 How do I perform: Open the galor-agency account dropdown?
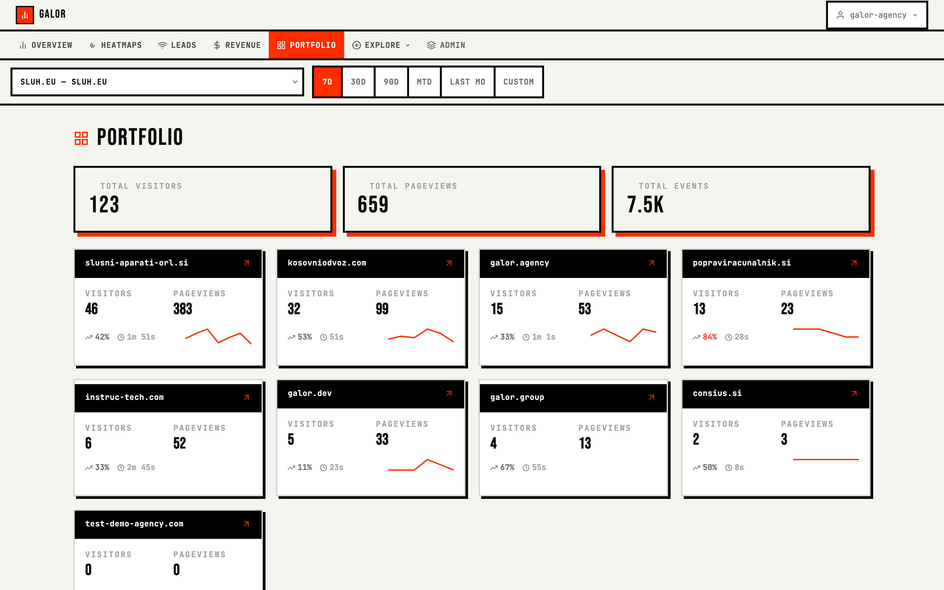point(877,15)
